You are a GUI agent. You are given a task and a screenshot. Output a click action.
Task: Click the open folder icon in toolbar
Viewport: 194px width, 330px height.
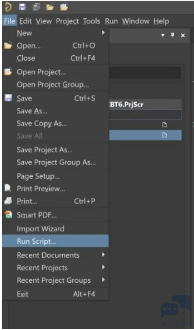point(50,8)
